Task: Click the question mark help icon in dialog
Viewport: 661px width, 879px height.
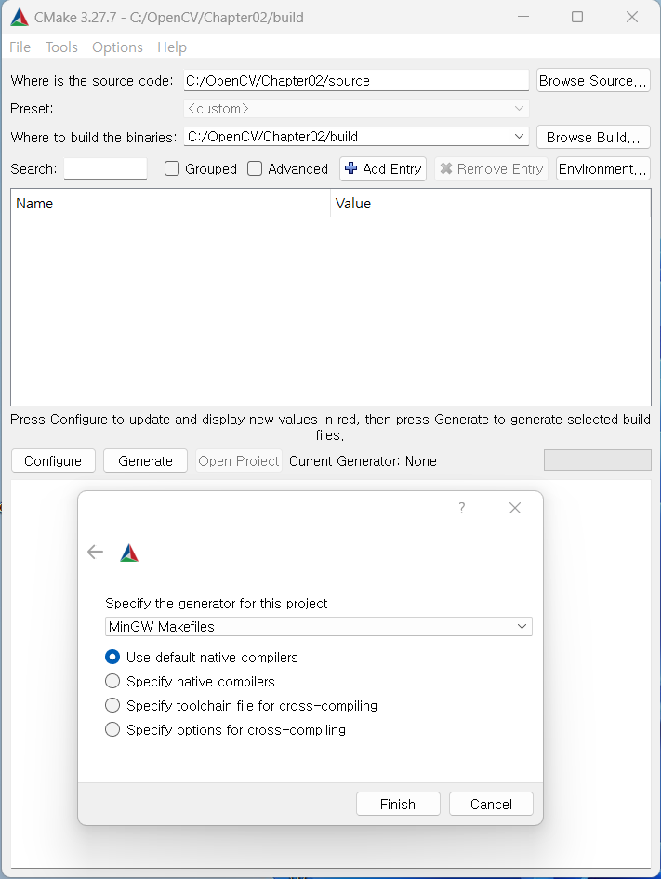Action: tap(461, 508)
